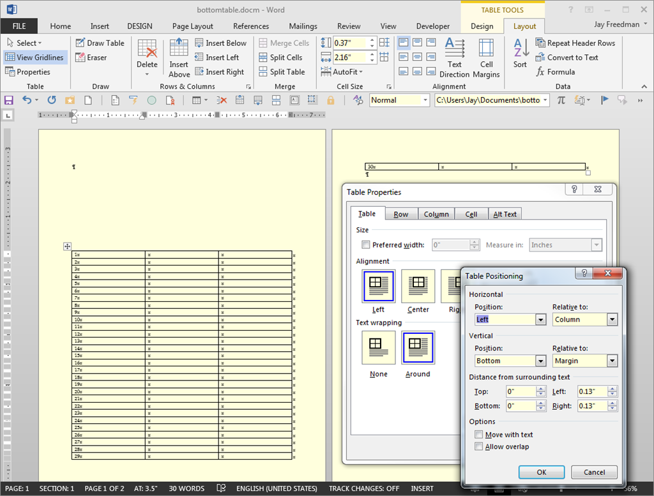Open Table Tools Design tab
This screenshot has width=654, height=496.
pos(482,26)
